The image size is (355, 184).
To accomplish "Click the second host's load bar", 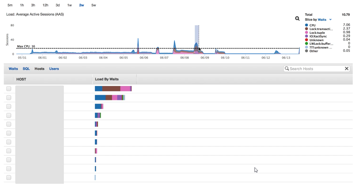I will pos(110,97).
